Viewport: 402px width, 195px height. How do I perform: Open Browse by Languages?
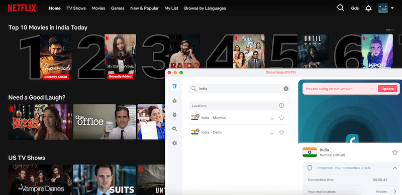pyautogui.click(x=205, y=8)
